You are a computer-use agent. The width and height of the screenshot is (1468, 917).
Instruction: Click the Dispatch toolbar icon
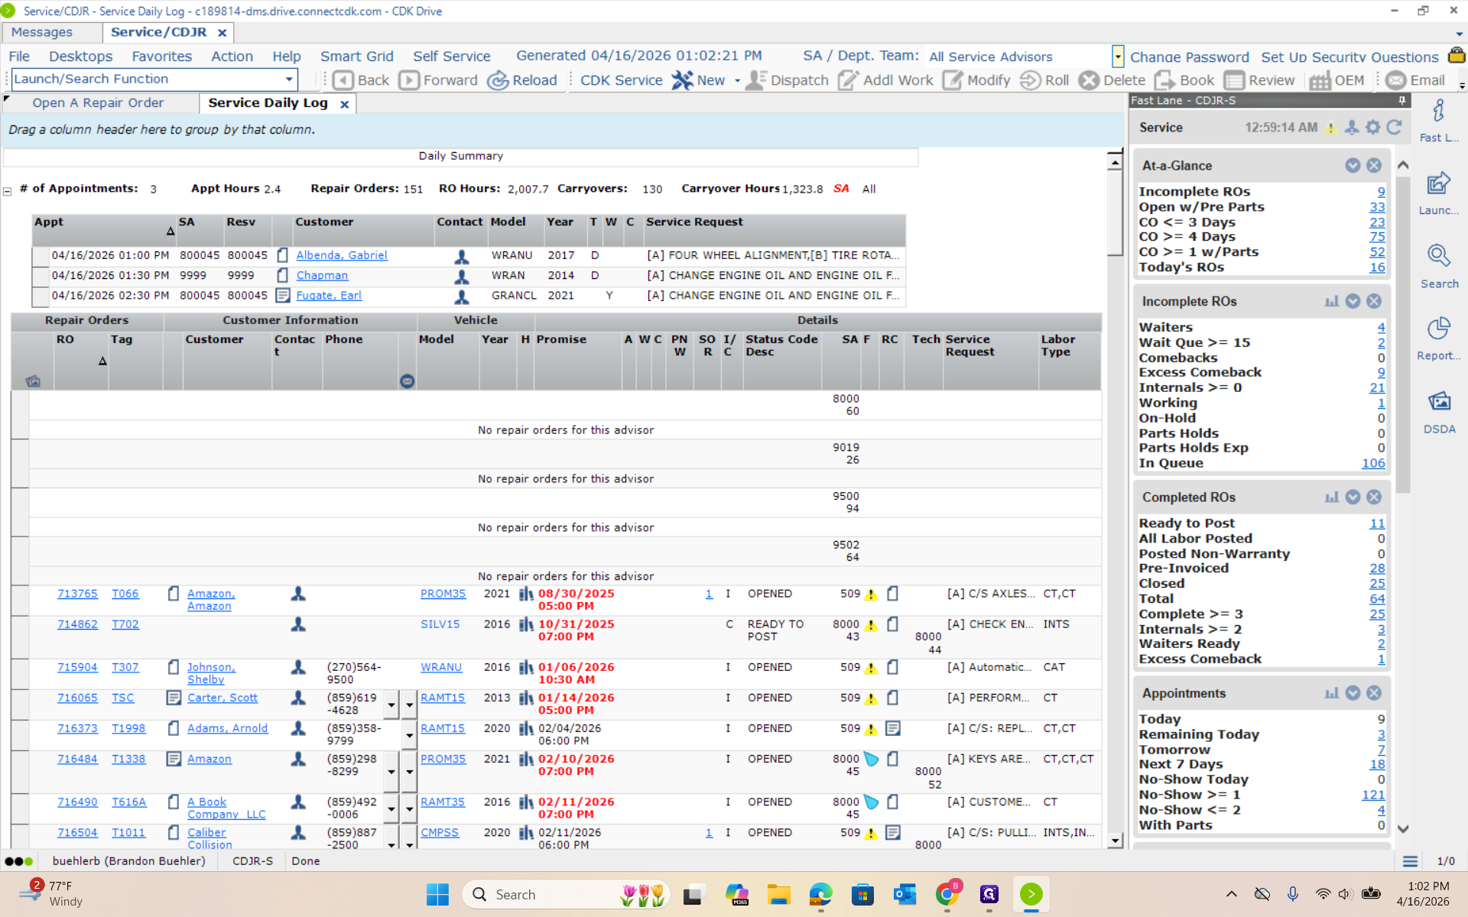tap(756, 80)
